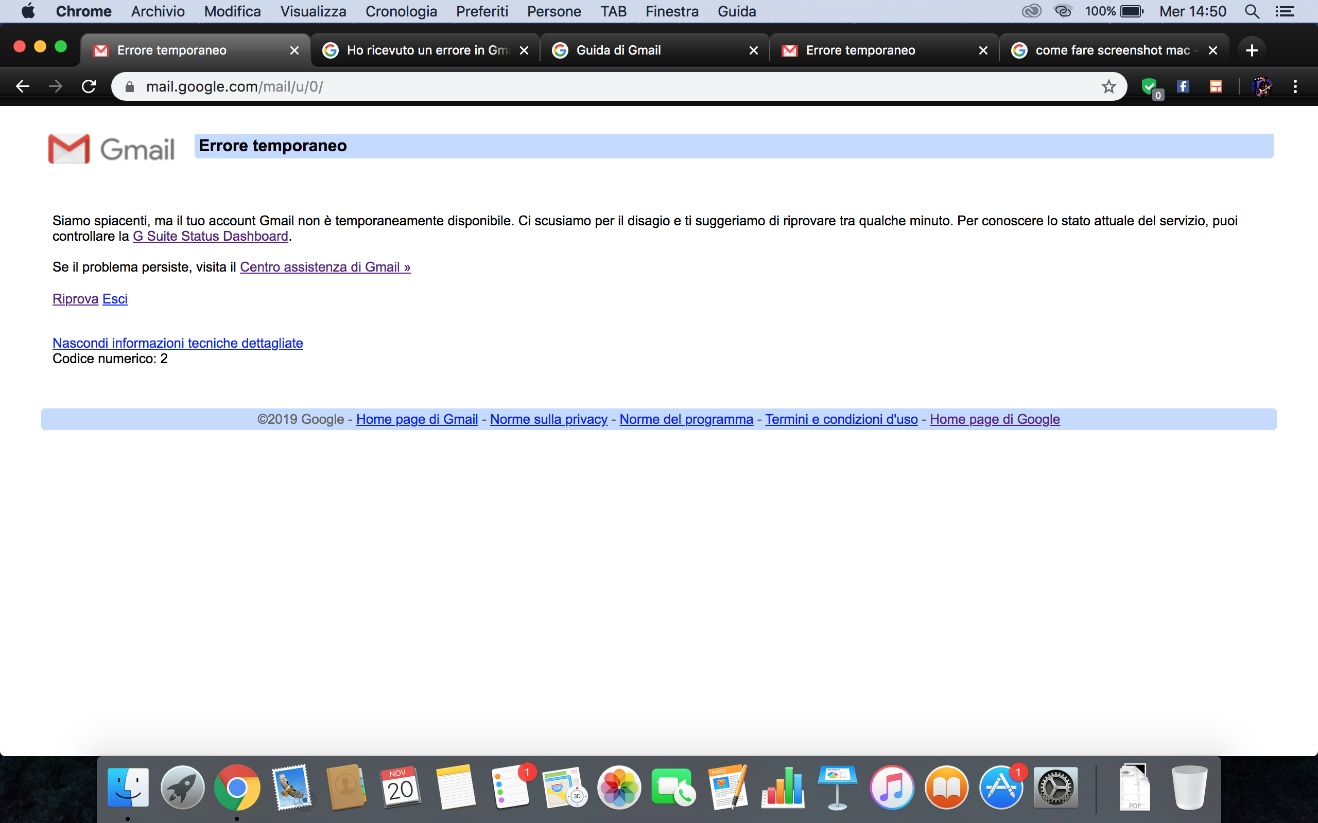1318x823 pixels.
Task: Click the site lock icon in the address bar
Action: [130, 86]
